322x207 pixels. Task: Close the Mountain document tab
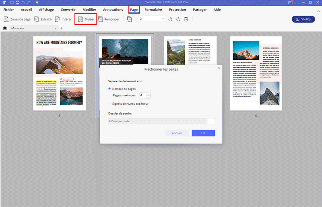[x=56, y=28]
